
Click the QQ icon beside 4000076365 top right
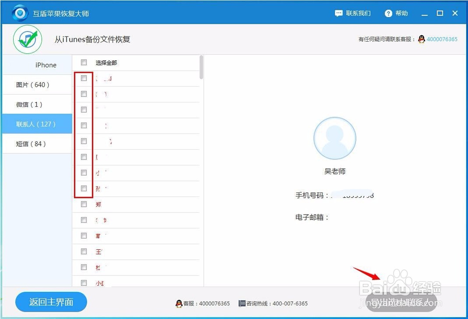click(421, 40)
